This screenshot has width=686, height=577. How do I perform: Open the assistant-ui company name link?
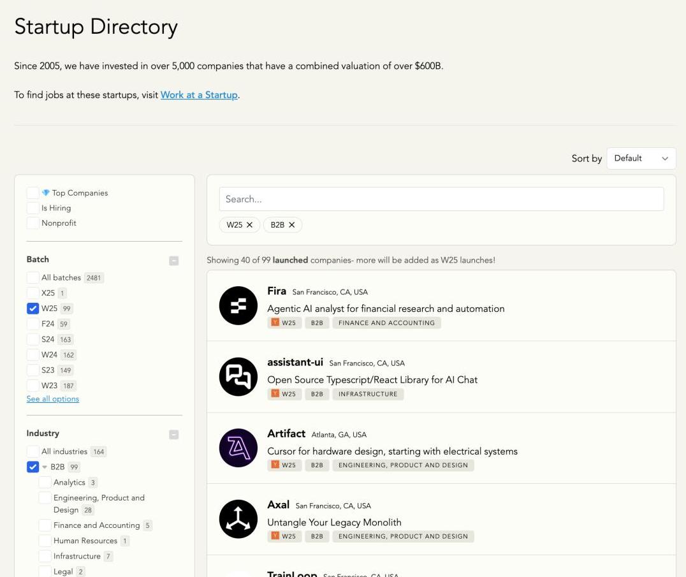[x=295, y=362]
